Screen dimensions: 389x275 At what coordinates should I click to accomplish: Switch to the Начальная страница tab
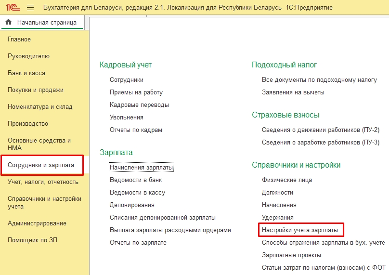[42, 22]
